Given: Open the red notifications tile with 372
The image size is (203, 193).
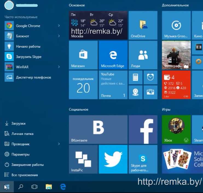Looking at the screenshot, I should click(x=176, y=85).
